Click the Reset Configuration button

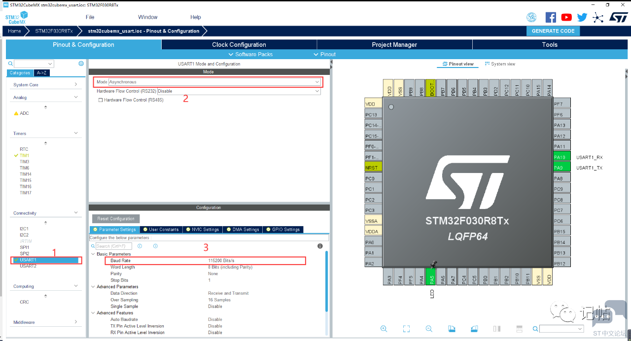pos(116,219)
